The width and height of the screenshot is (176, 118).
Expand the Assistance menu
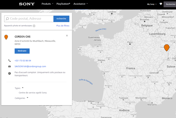[x=81, y=4]
